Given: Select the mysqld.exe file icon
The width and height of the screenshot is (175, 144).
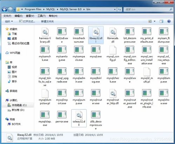Looking at the screenshot, I should [130, 71].
